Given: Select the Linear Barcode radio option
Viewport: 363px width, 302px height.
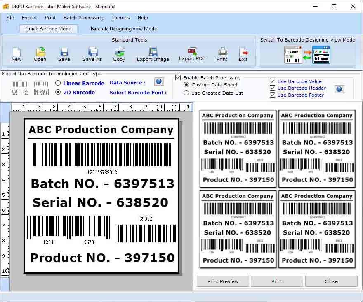Looking at the screenshot, I should pos(58,83).
